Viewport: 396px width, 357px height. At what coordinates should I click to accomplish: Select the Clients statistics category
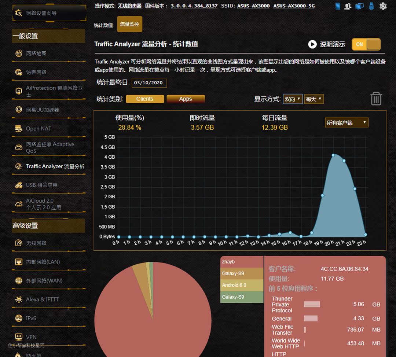(x=145, y=99)
